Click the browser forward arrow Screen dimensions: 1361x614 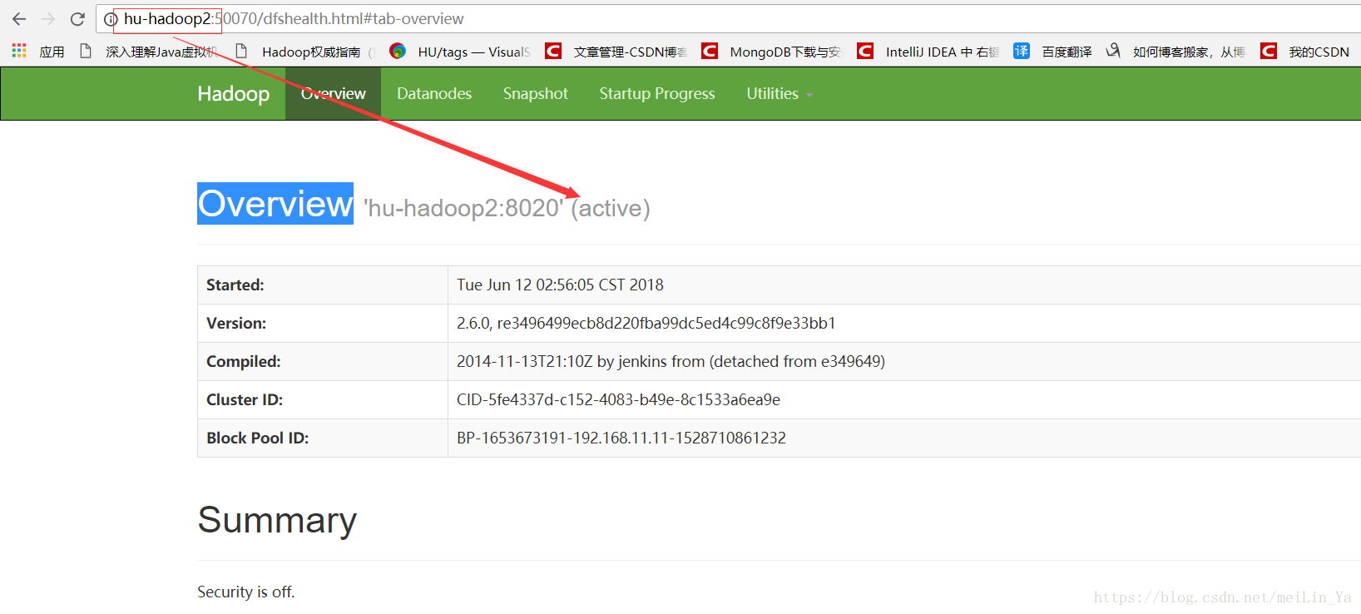pos(48,18)
